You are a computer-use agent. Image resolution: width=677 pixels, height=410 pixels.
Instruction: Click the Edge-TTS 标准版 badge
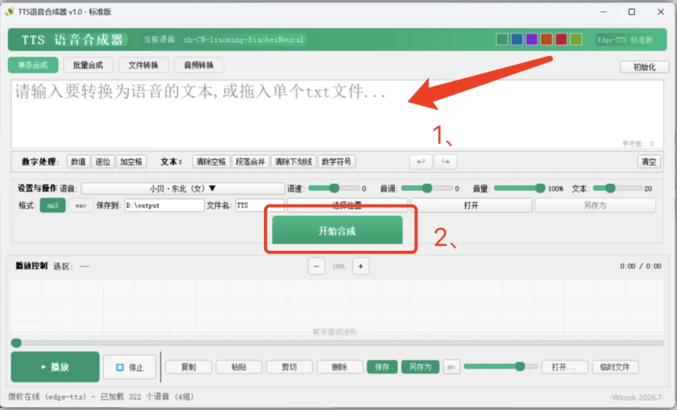click(625, 39)
